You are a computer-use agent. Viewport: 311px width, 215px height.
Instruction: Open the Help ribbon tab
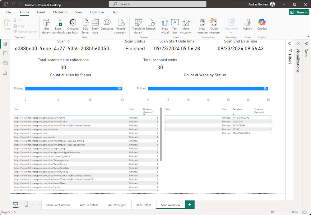tap(115, 12)
